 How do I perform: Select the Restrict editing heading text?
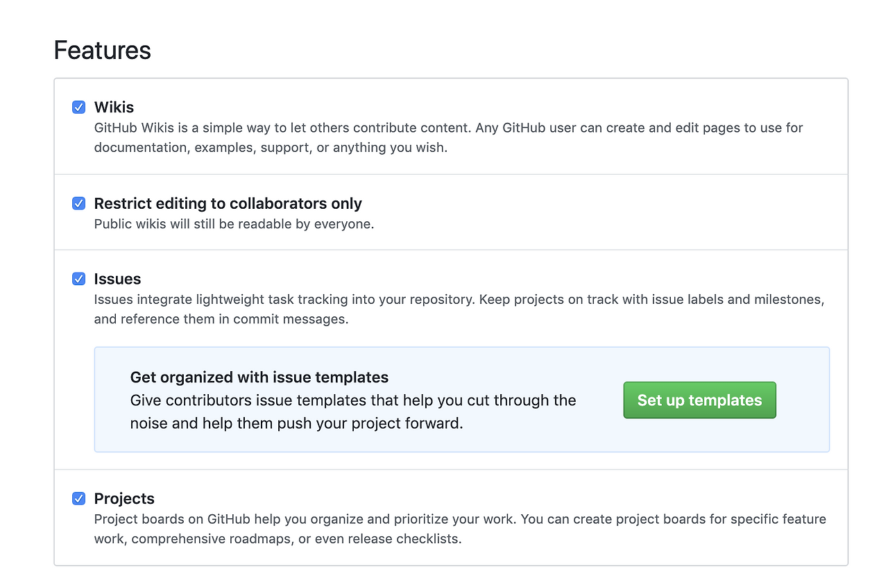point(228,203)
